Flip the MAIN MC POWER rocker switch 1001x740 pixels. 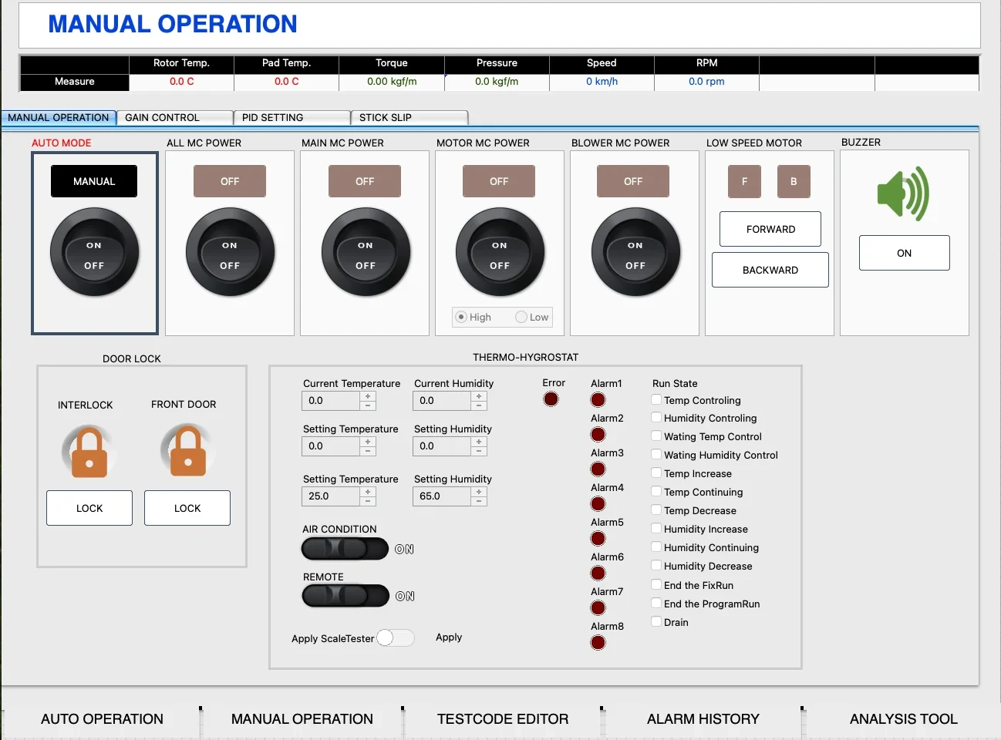point(365,253)
